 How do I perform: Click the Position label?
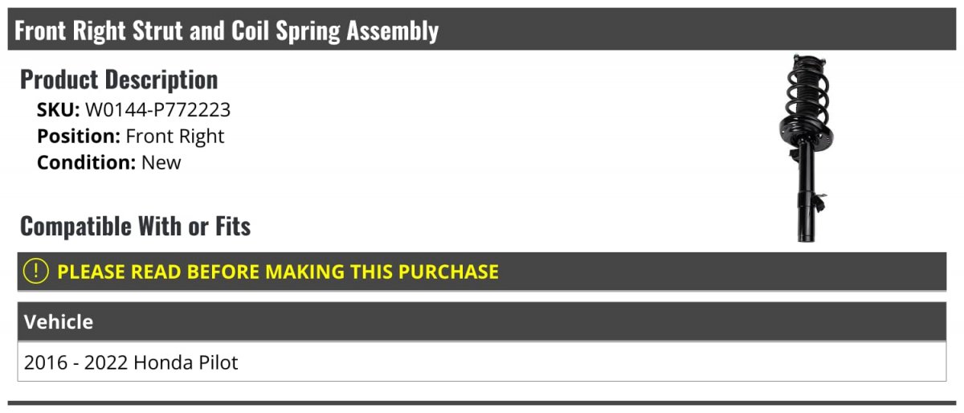tap(79, 137)
